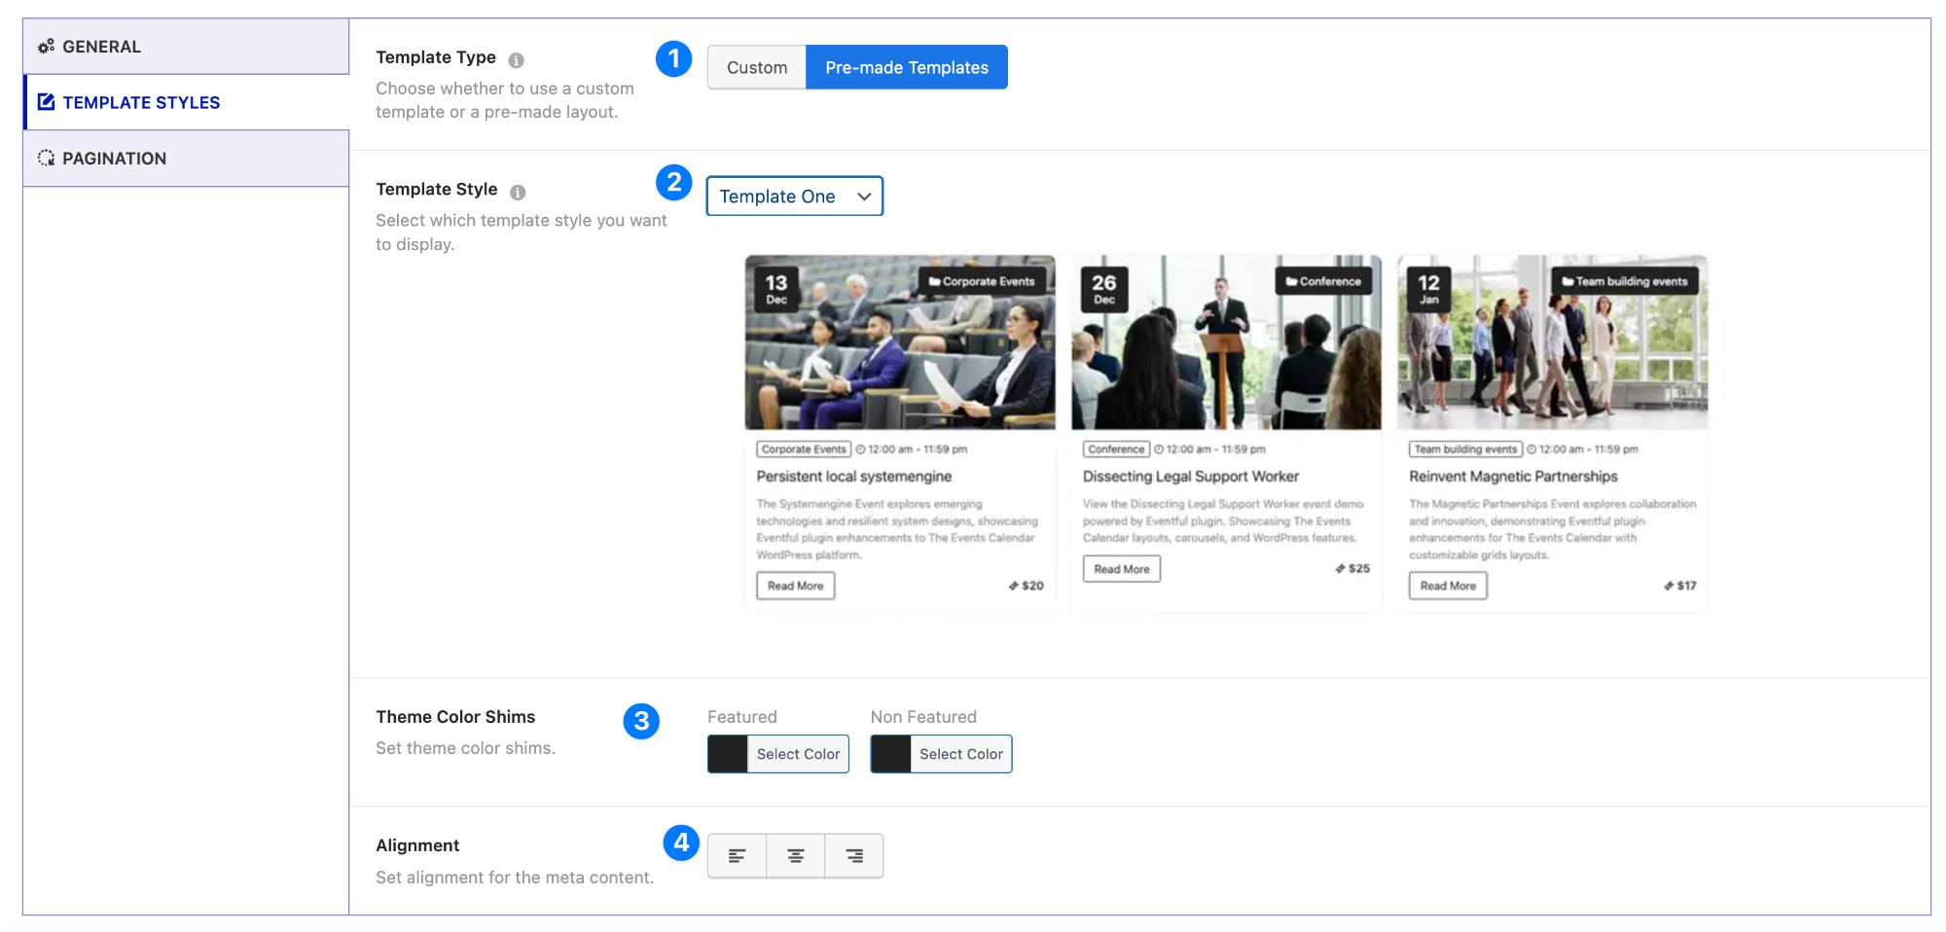1946x932 pixels.
Task: Select the right alignment icon
Action: pos(853,855)
